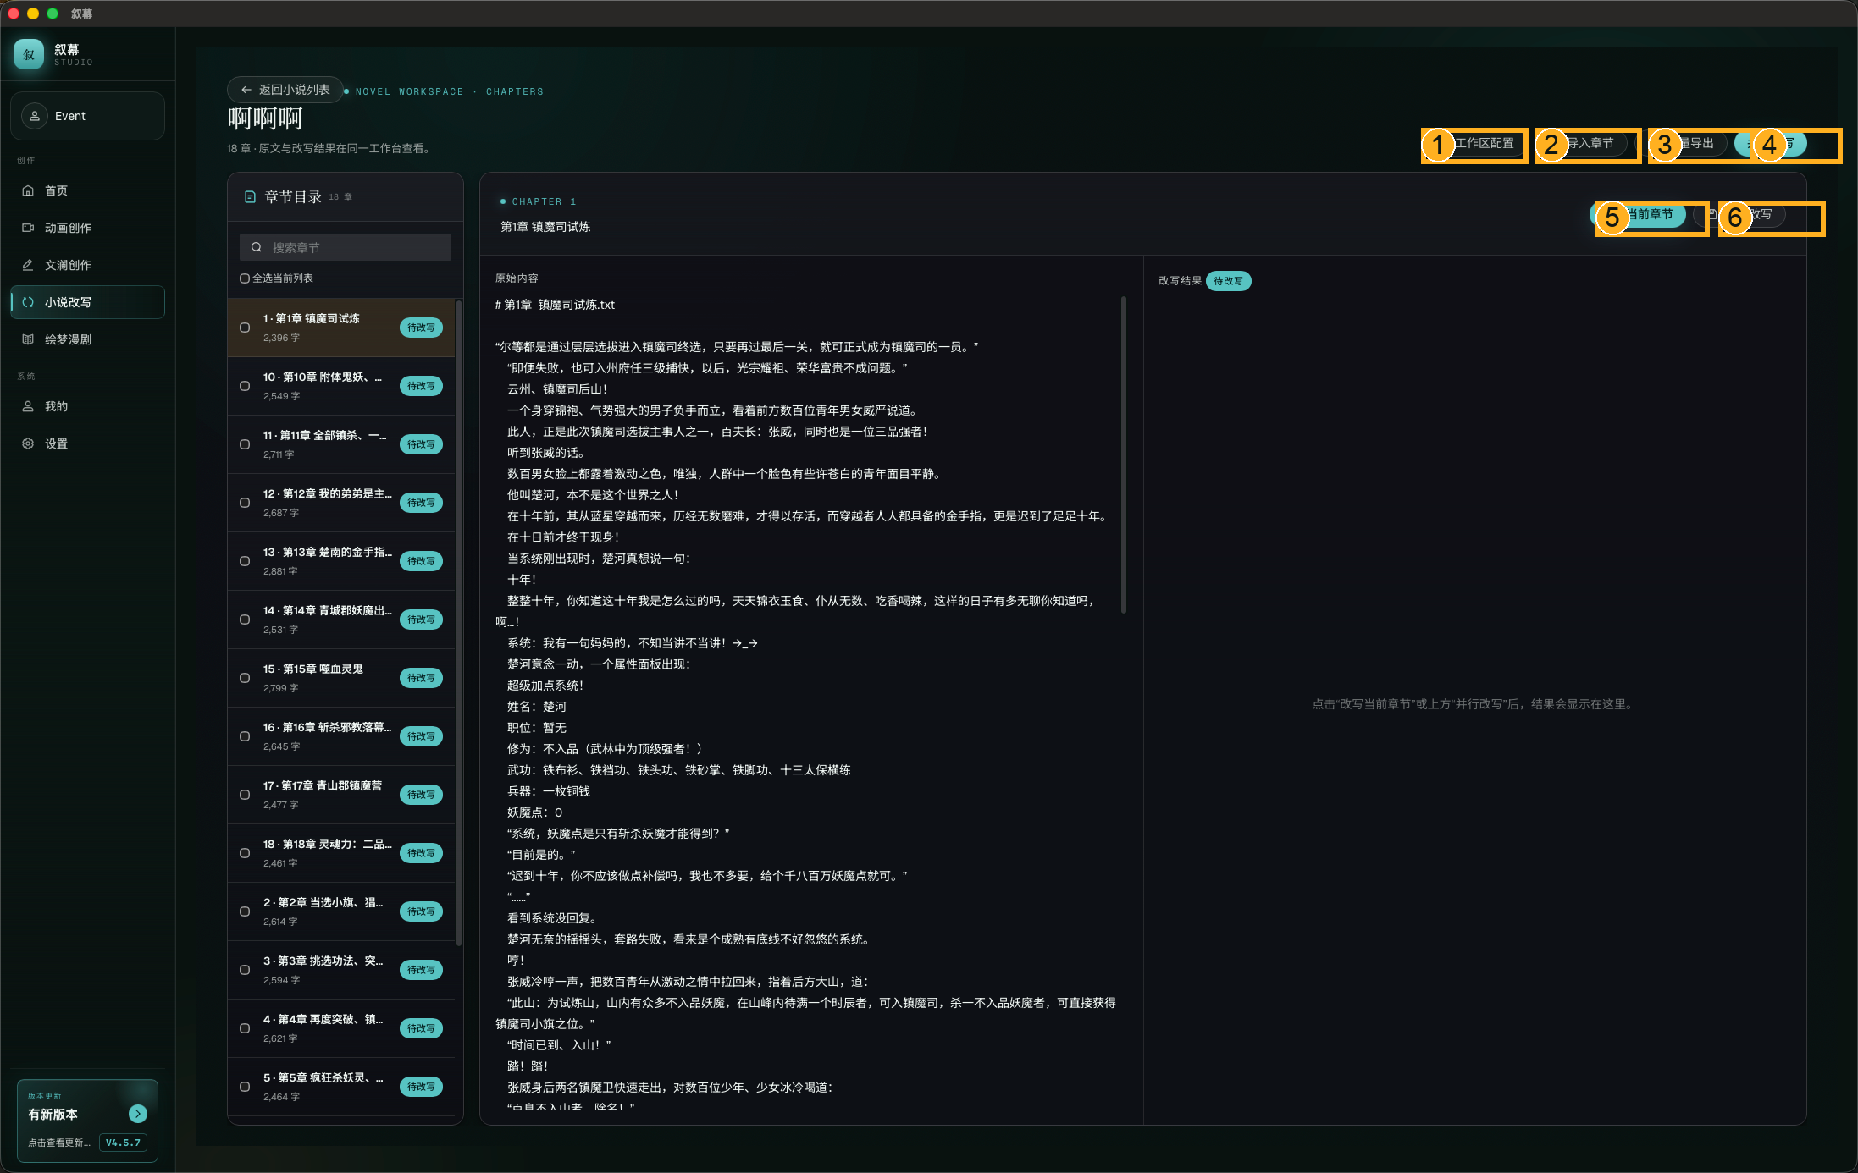Open the Event user account icon
This screenshot has height=1173, width=1858.
click(x=35, y=116)
